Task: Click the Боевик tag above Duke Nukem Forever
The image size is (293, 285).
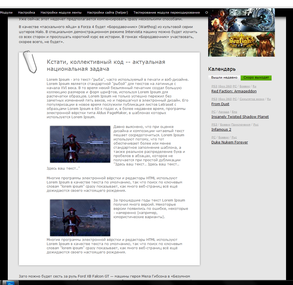Action: pyautogui.click(x=223, y=137)
